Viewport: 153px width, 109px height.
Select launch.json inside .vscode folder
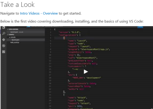[16, 40]
